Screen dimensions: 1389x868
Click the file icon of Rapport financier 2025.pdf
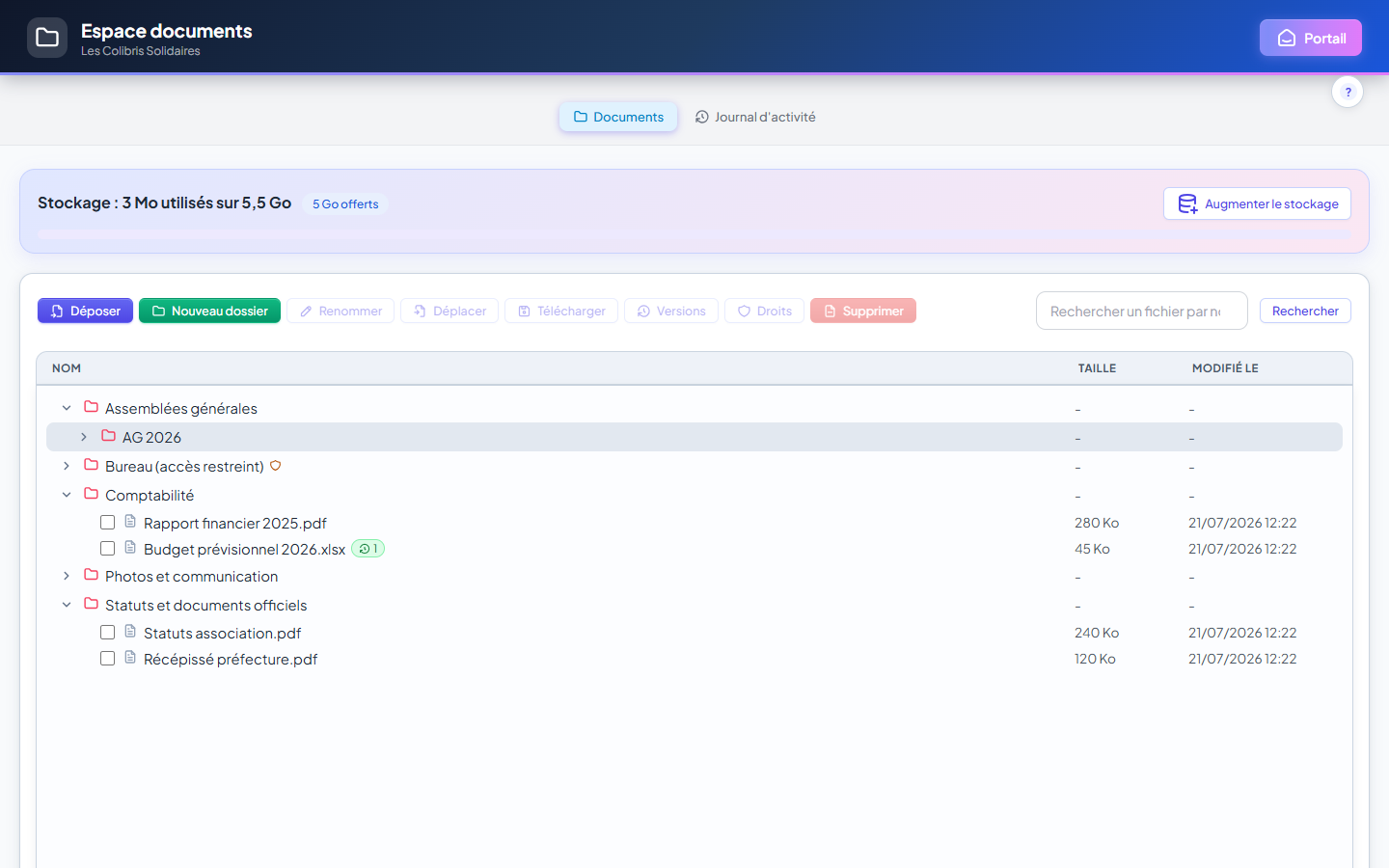coord(130,522)
